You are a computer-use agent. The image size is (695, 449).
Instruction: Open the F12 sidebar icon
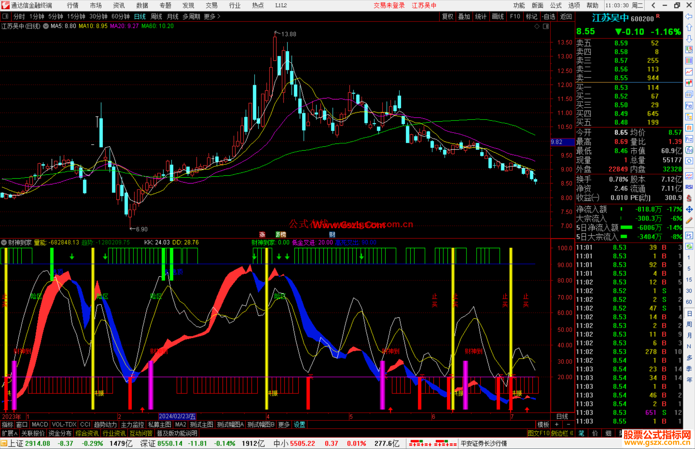pos(689,139)
